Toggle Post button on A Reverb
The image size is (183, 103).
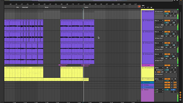click(175, 83)
